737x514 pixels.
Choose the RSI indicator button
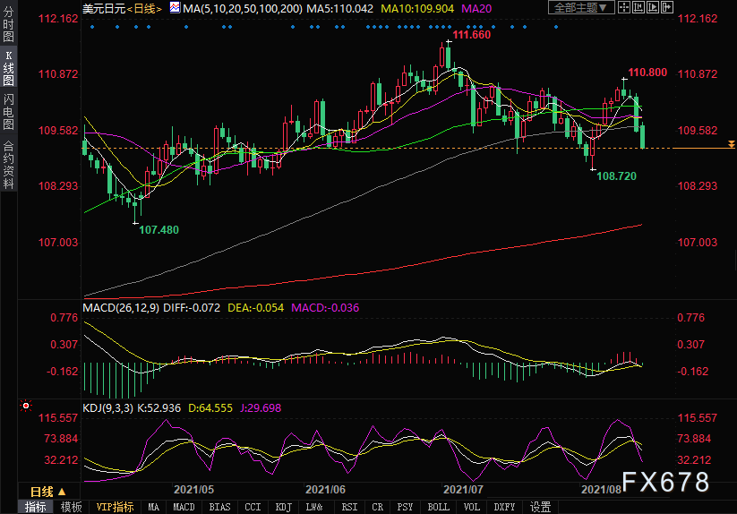coord(350,507)
